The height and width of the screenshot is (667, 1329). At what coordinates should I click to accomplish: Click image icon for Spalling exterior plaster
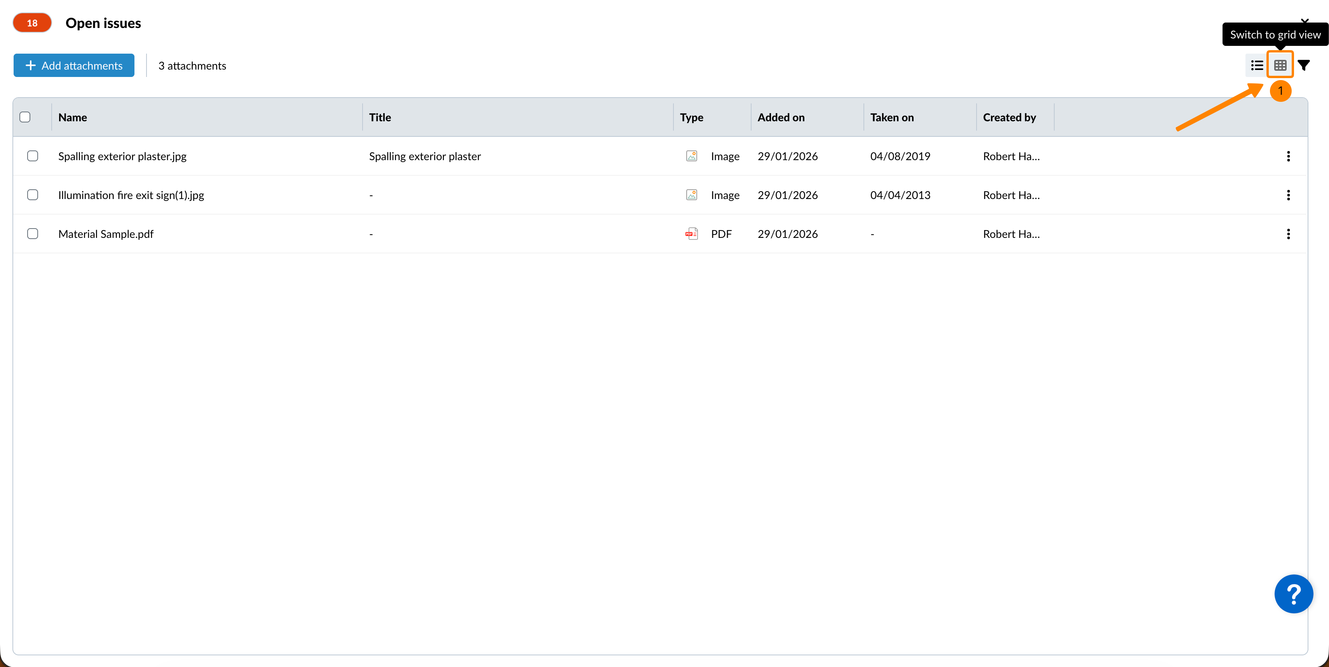[x=691, y=156]
